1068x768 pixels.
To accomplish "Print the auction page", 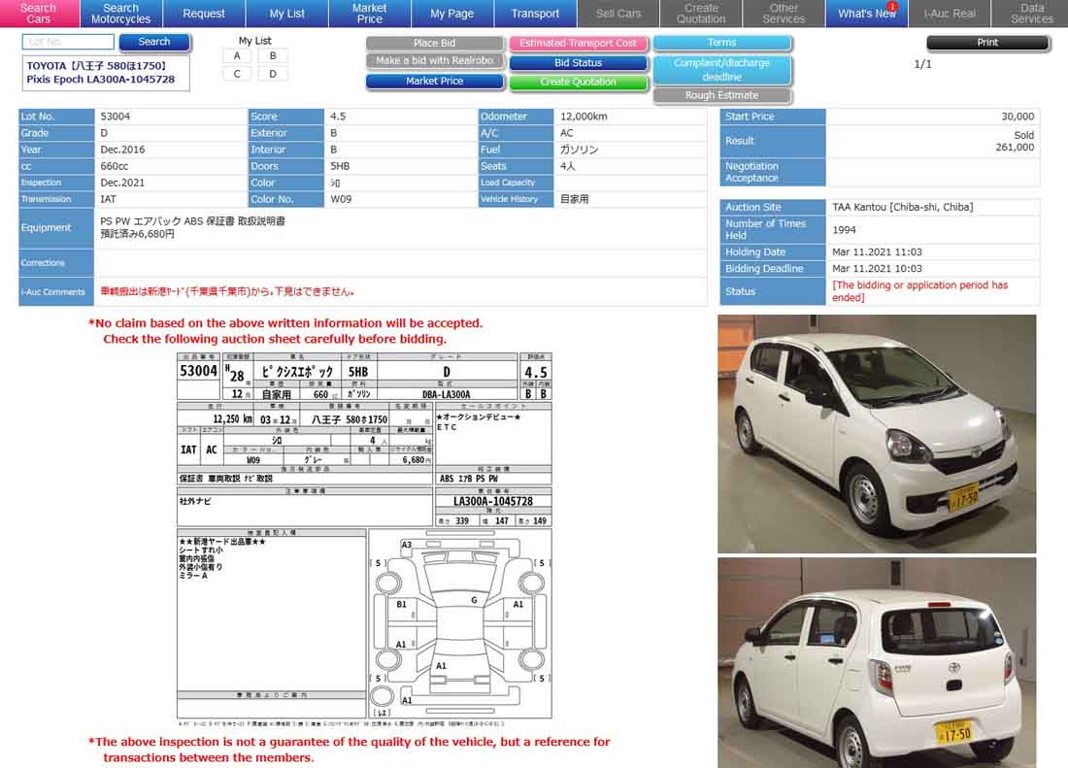I will [x=987, y=42].
